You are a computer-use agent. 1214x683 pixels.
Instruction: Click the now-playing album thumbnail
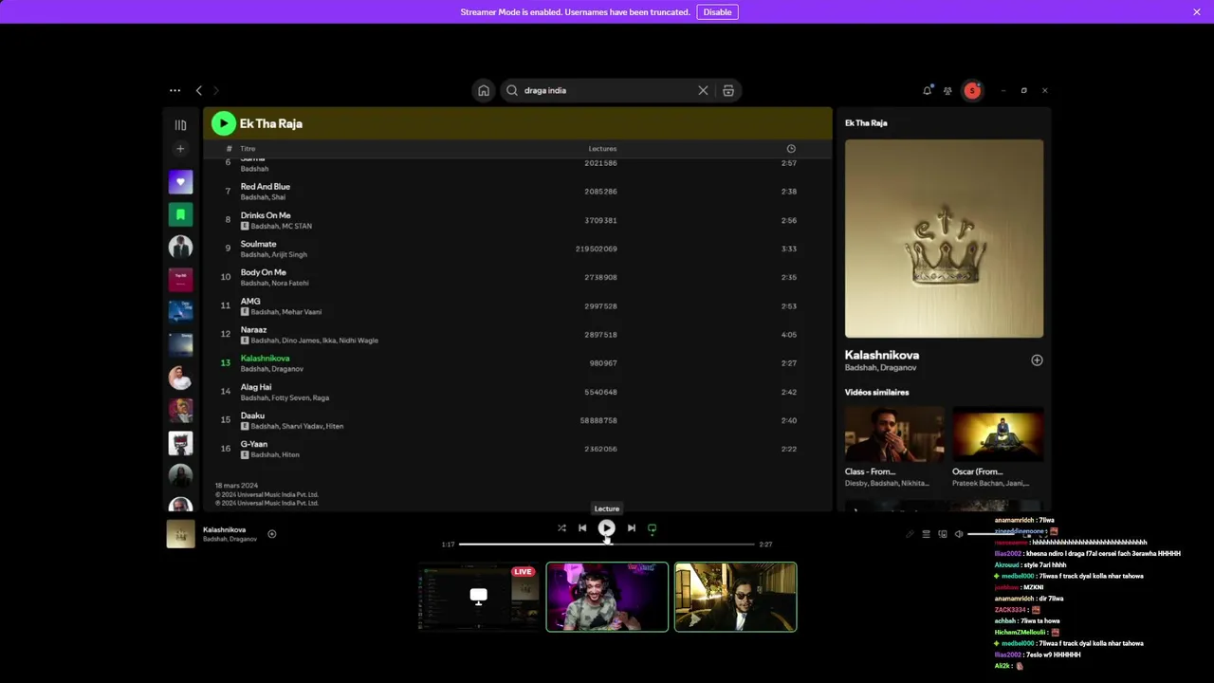180,534
